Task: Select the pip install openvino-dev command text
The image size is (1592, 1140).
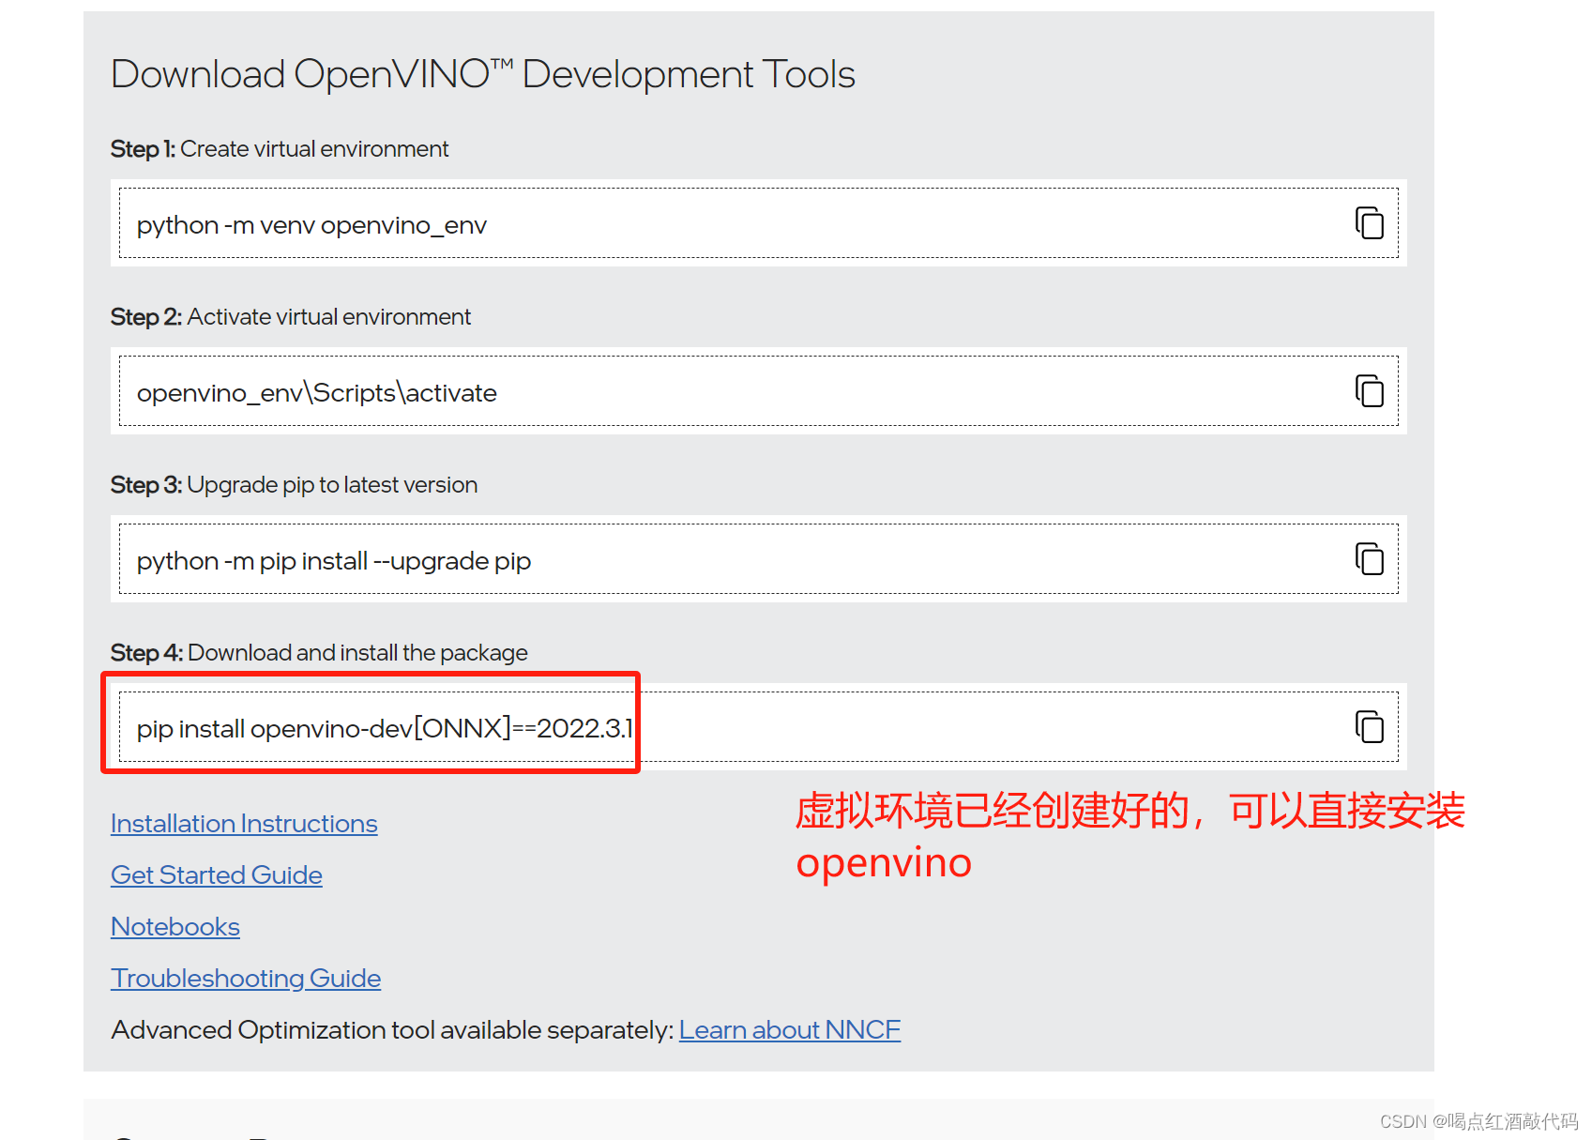Action: tap(385, 728)
